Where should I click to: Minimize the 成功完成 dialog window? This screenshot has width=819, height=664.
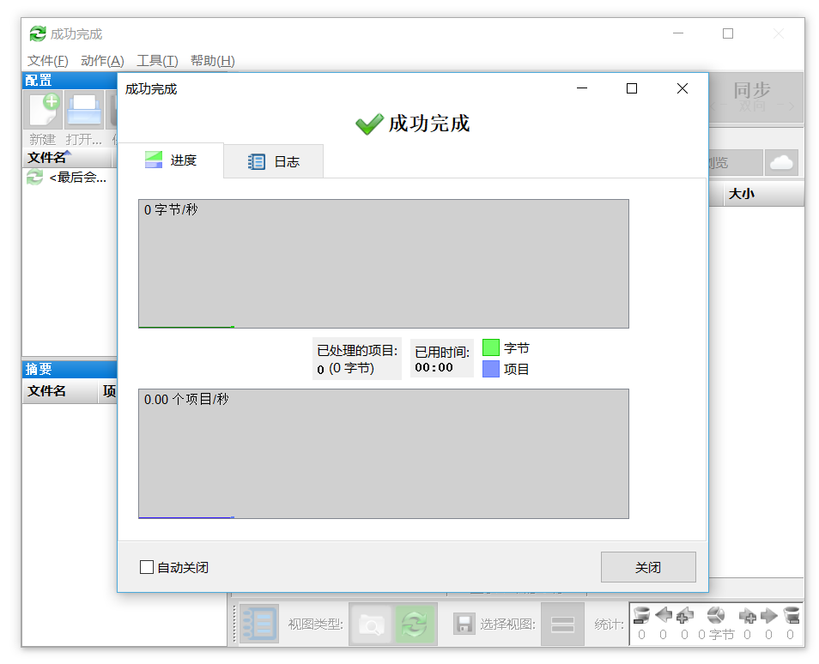(582, 88)
